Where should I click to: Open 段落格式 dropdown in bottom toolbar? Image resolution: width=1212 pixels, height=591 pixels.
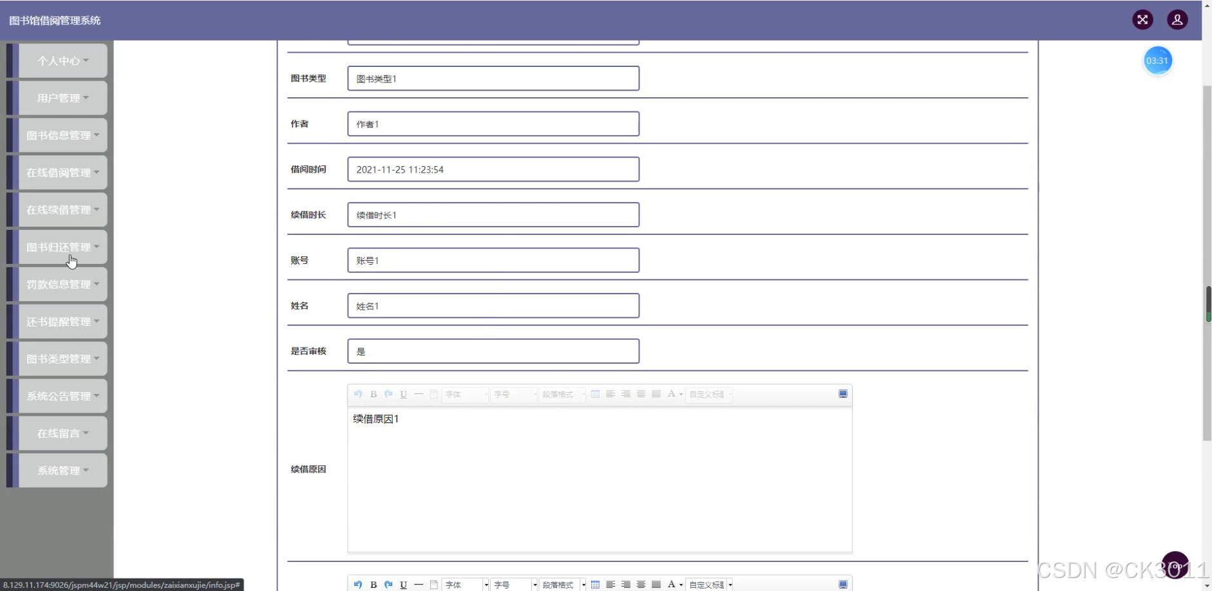563,585
